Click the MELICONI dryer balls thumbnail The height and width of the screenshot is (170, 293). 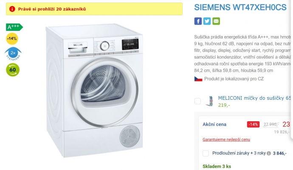[210, 101]
